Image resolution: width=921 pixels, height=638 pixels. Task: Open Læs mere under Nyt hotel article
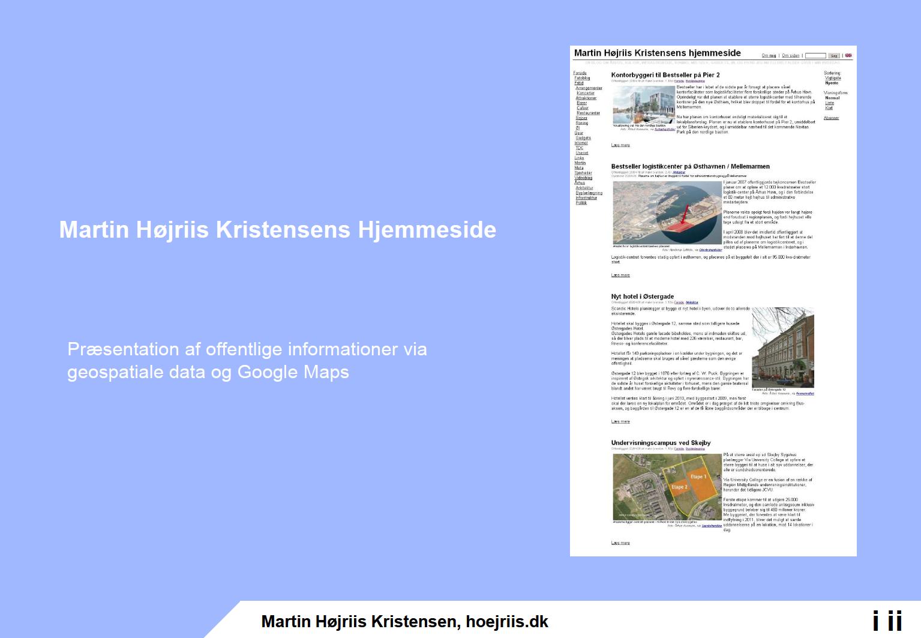pos(620,422)
